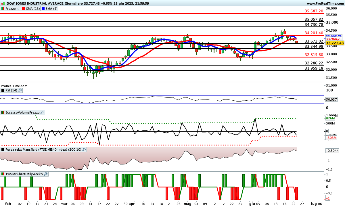Click the 31.959,18 level label

click(314, 68)
